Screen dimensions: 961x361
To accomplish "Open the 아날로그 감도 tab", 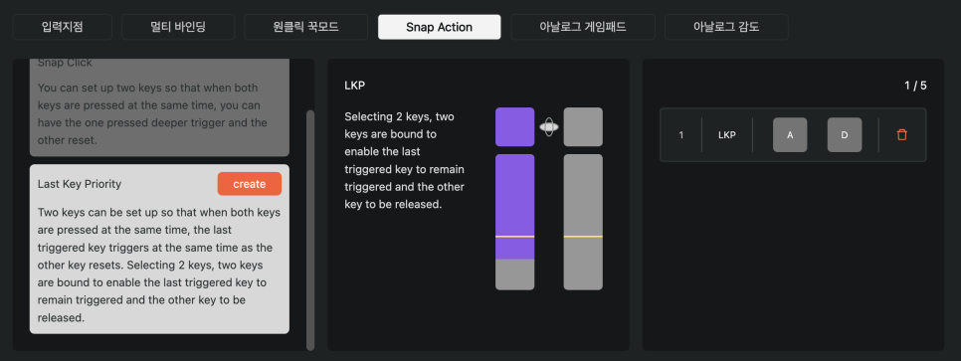I will [x=726, y=27].
